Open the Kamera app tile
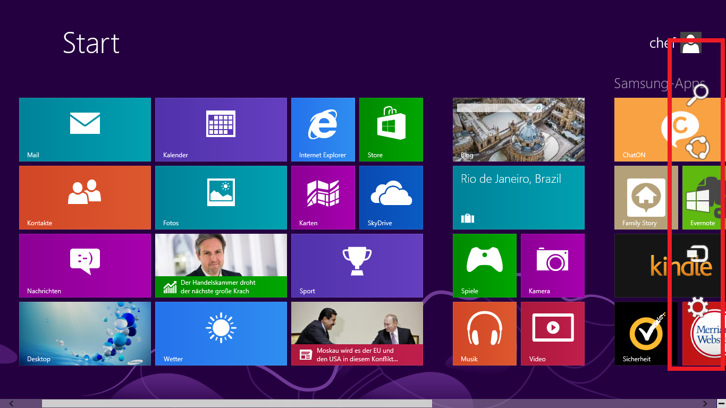The height and width of the screenshot is (408, 726). tap(552, 265)
